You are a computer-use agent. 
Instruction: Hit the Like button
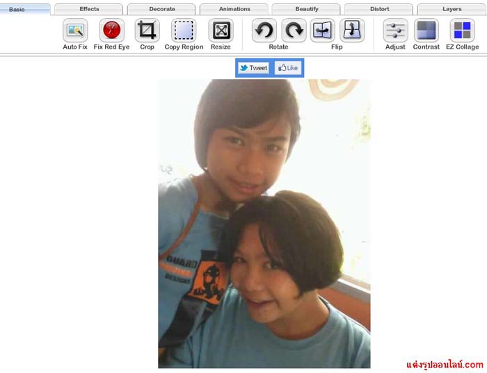pos(287,68)
